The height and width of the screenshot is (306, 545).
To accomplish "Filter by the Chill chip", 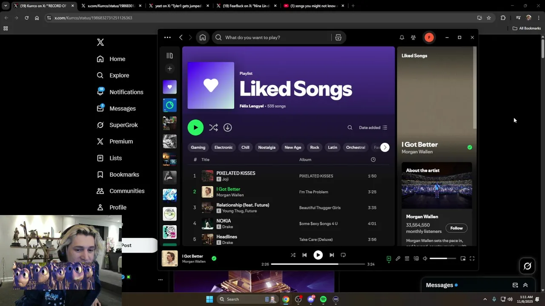I will [x=245, y=147].
